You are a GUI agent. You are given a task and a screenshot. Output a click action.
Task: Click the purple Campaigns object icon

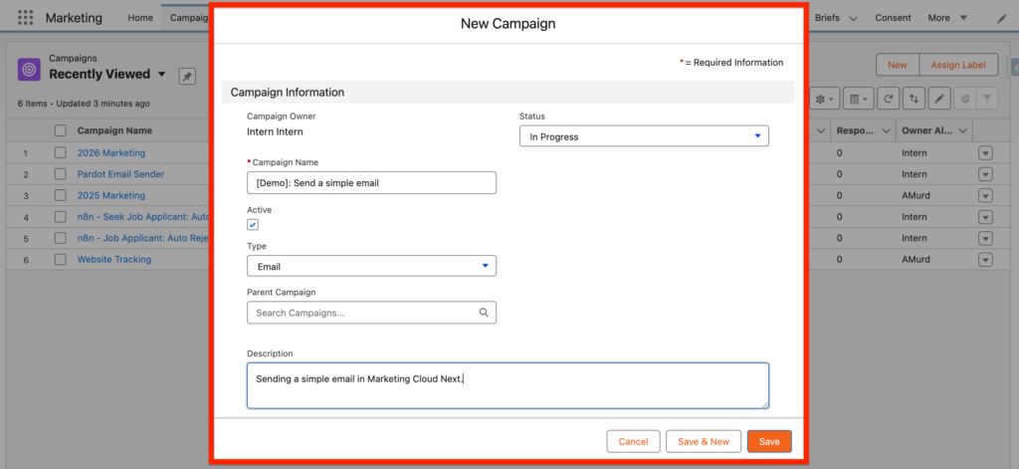tap(30, 69)
